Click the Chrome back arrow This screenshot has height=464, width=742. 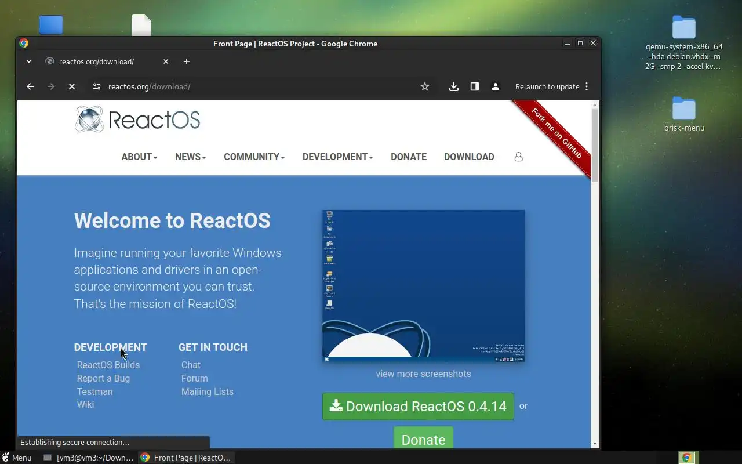pos(30,86)
